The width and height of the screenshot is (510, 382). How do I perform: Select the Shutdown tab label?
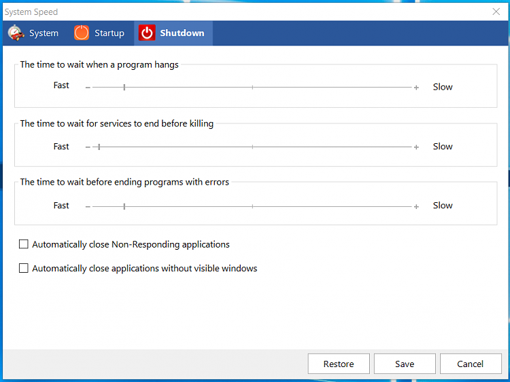pos(182,33)
